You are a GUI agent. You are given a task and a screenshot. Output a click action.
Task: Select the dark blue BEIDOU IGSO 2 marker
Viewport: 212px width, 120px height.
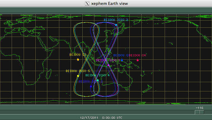point(91,86)
